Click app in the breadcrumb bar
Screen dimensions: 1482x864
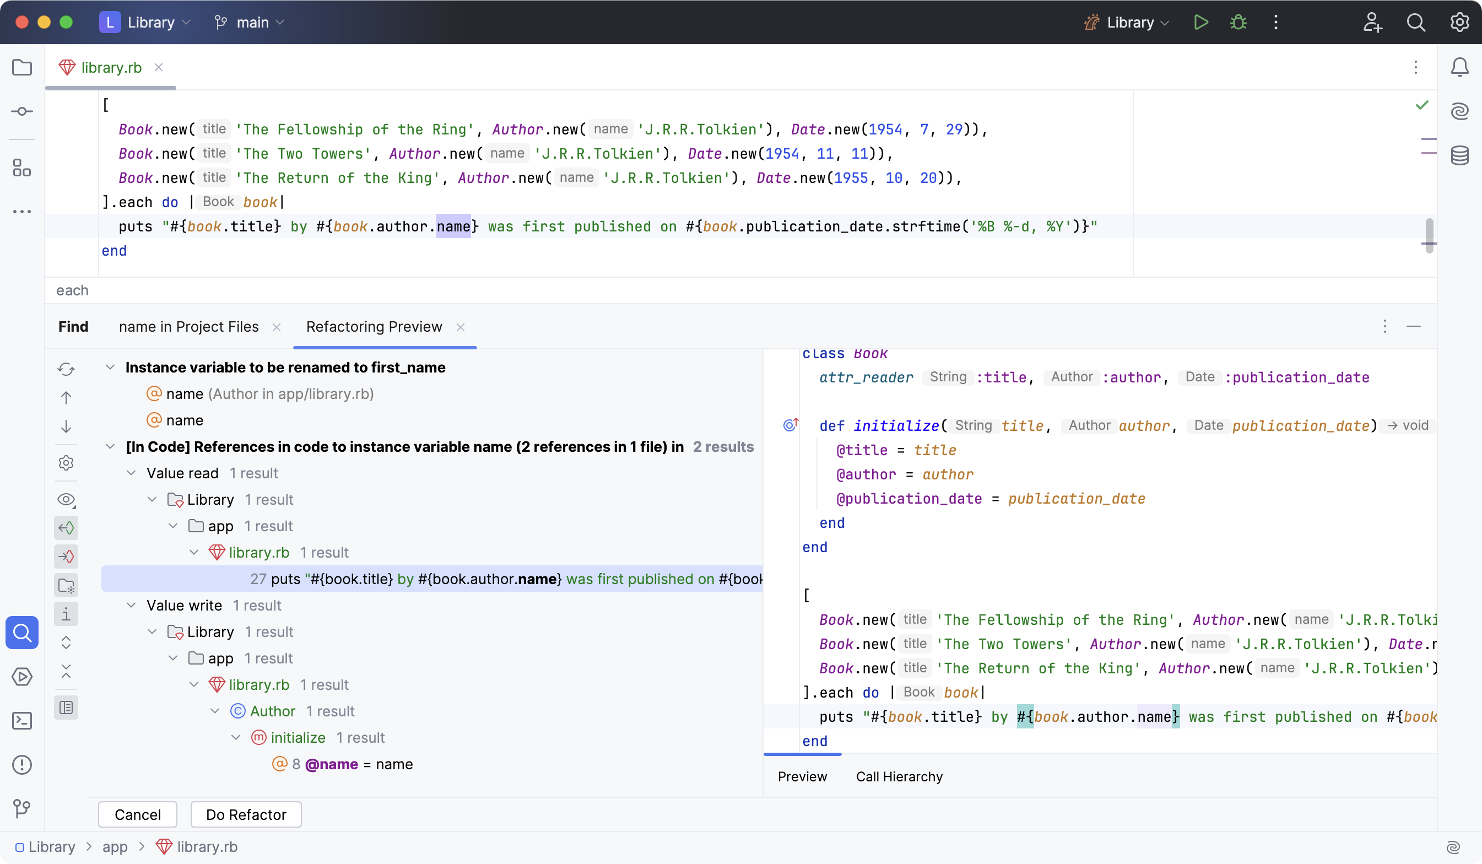[x=115, y=846]
